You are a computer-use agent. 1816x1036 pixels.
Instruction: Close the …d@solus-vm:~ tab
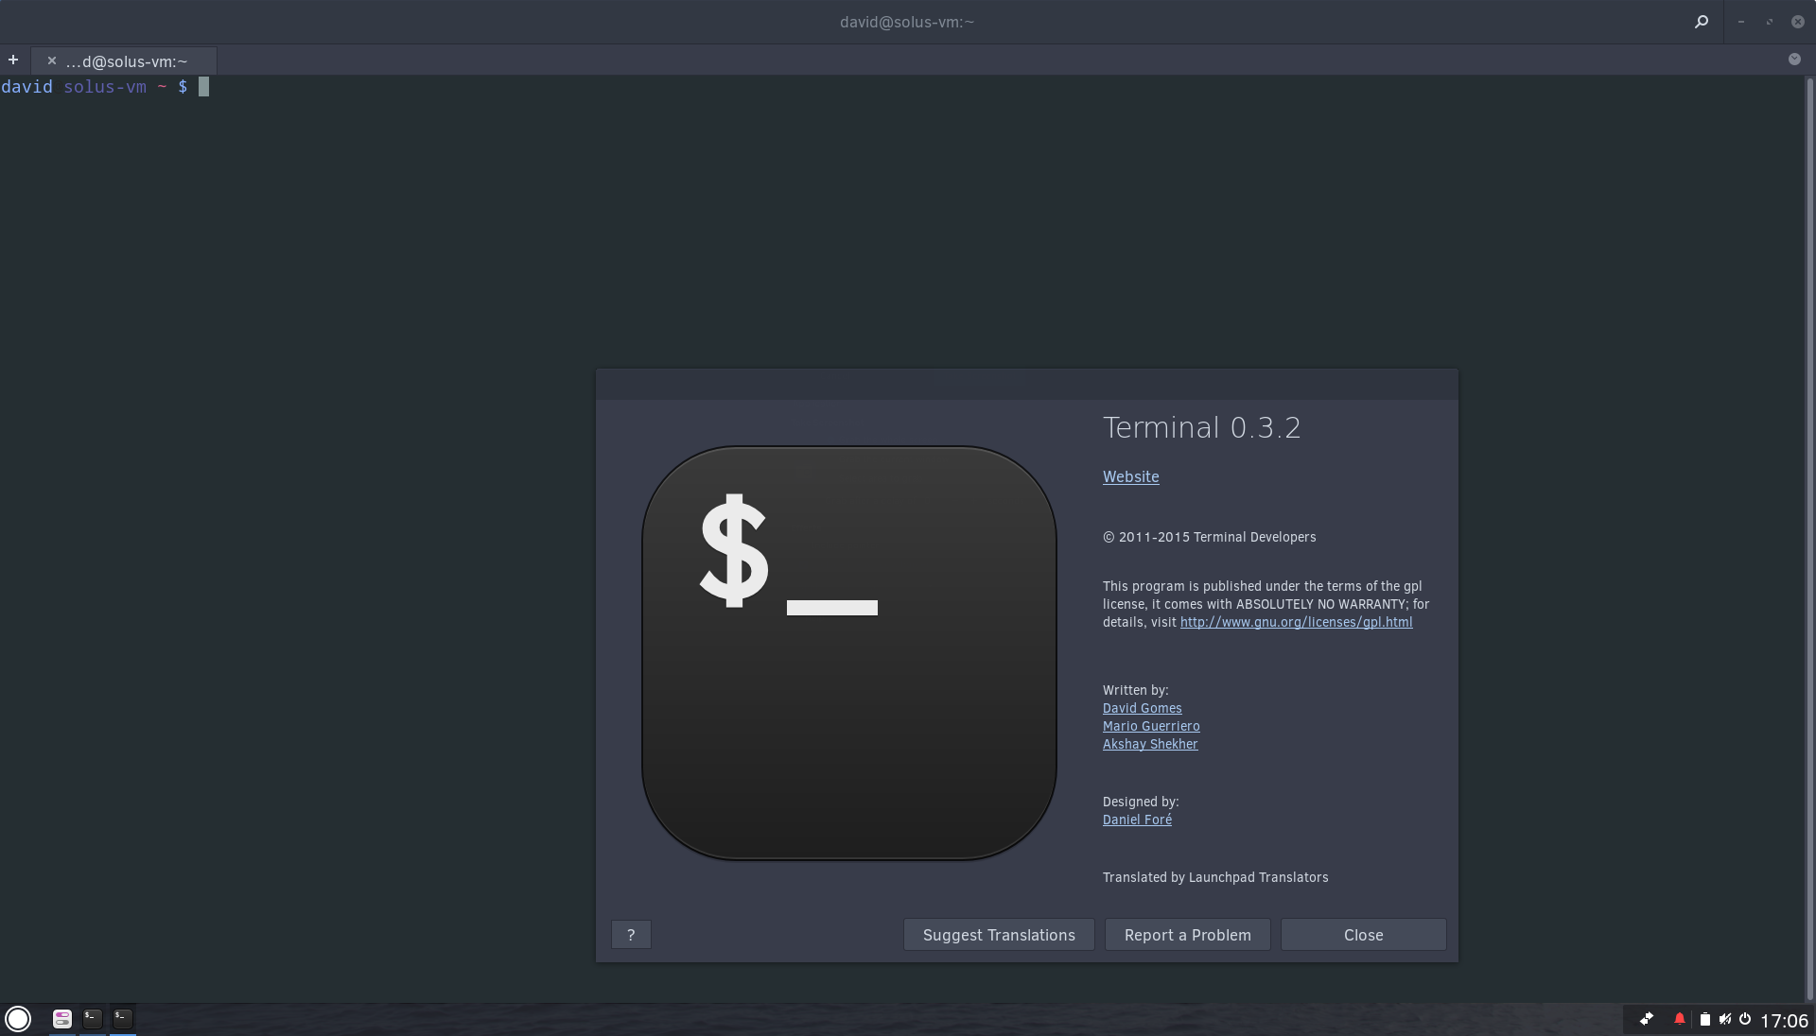tap(52, 60)
